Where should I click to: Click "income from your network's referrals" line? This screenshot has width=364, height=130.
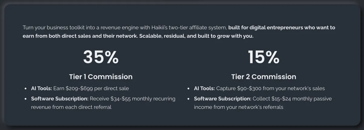pos(239,107)
